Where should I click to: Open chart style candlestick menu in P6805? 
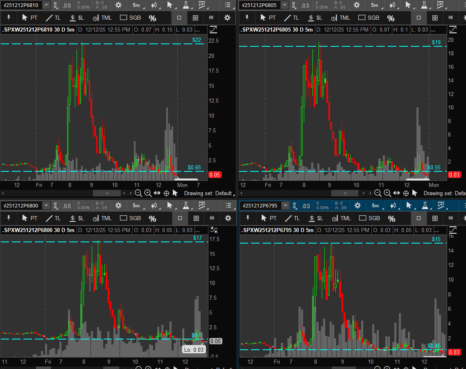(x=393, y=5)
